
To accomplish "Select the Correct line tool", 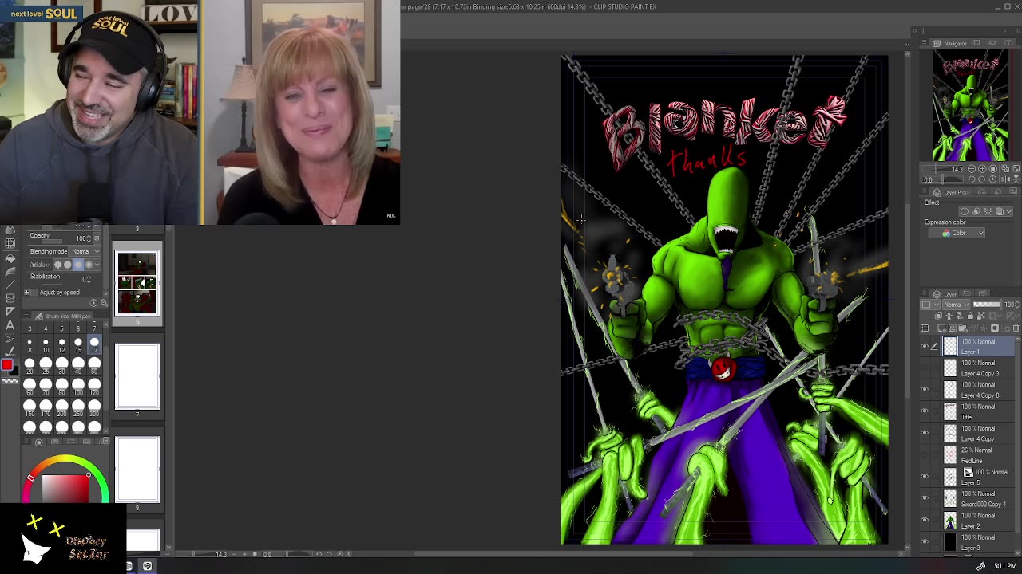I will pyautogui.click(x=10, y=351).
